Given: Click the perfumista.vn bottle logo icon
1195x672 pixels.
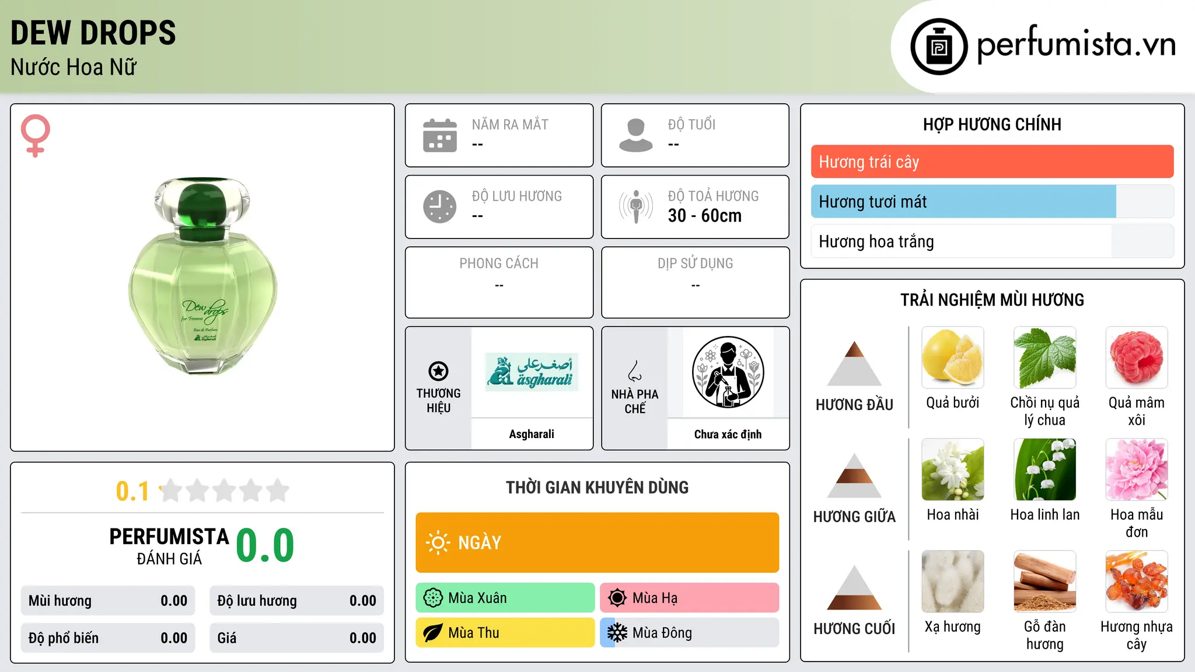Looking at the screenshot, I should (x=939, y=47).
